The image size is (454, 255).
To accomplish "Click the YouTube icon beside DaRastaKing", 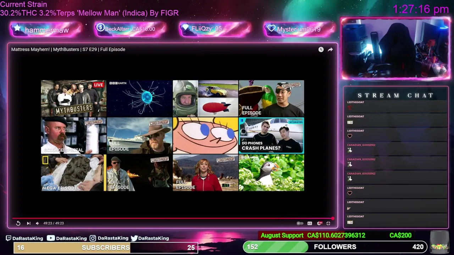I will tap(51, 238).
